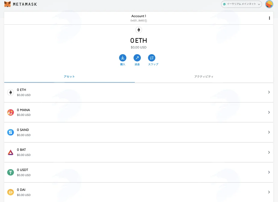Select the 0 MANA text
The height and width of the screenshot is (202, 278).
pyautogui.click(x=24, y=110)
